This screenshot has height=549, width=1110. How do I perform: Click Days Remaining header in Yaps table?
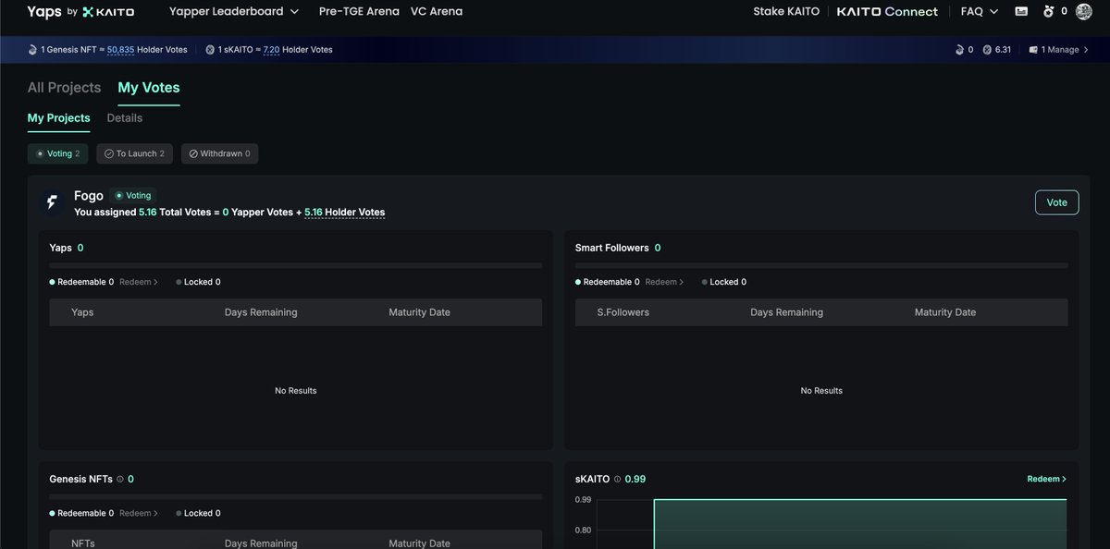pos(261,312)
